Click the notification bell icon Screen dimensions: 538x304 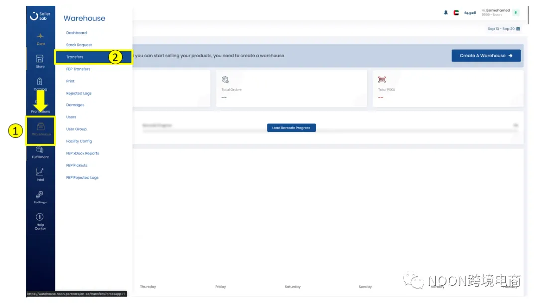[446, 13]
